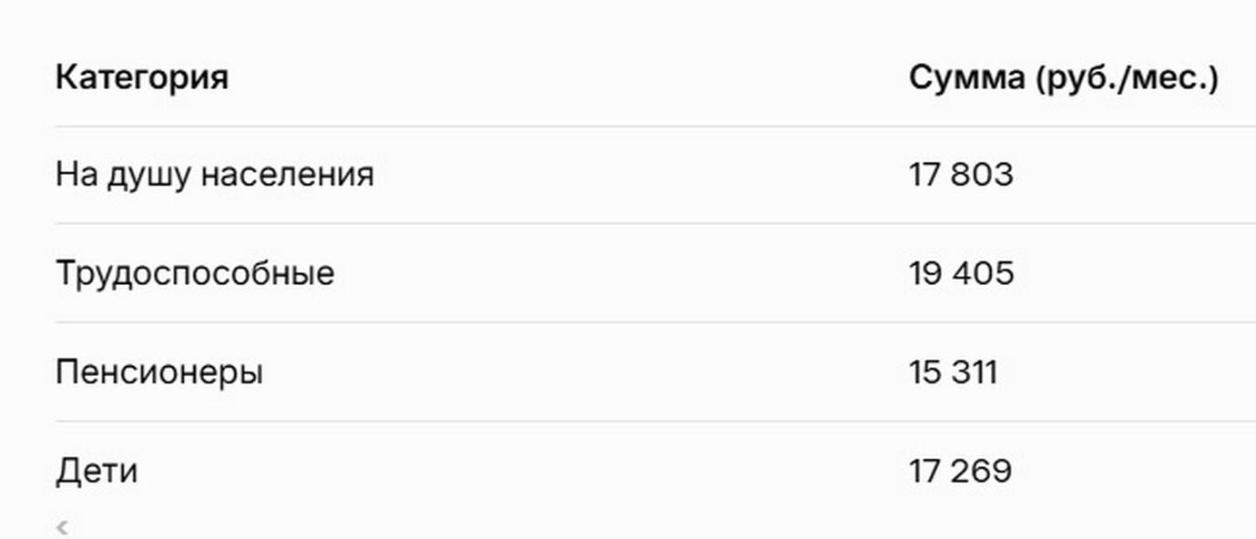Viewport: 1256px width, 539px height.
Task: Click the word 'На' in the first row
Action: click(75, 174)
